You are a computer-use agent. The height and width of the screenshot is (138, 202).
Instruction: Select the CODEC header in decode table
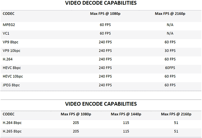point(9,14)
